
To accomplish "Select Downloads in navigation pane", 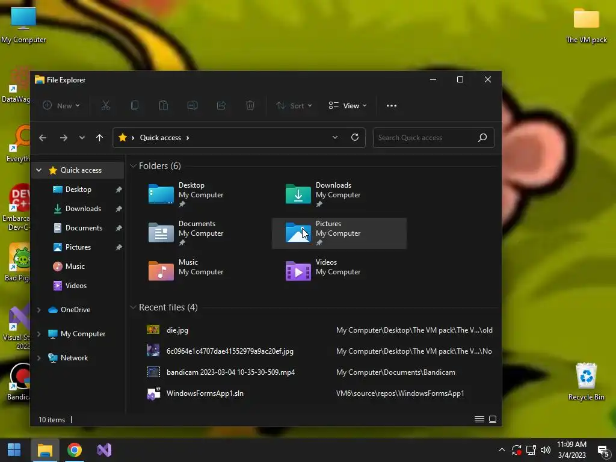I will click(83, 209).
